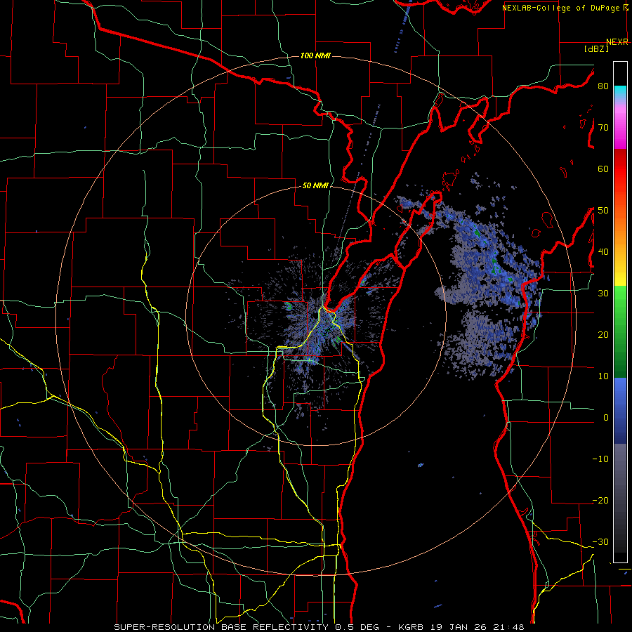Click the KGRB radar site at the center of the rings
The image size is (632, 632).
tap(315, 316)
